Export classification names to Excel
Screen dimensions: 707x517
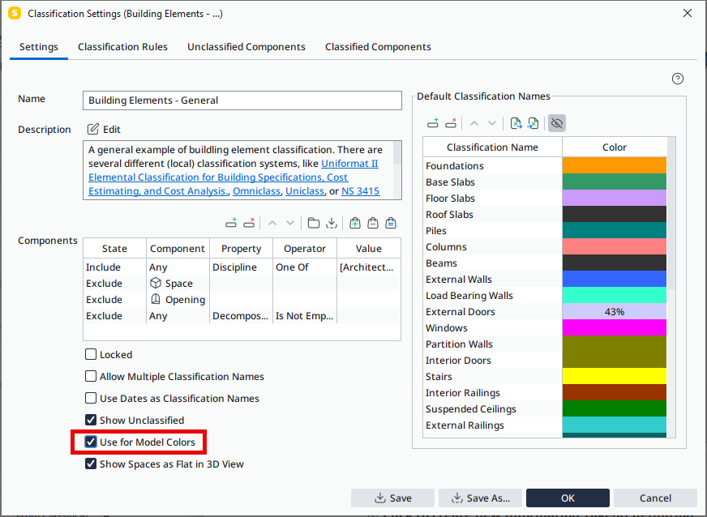point(516,122)
